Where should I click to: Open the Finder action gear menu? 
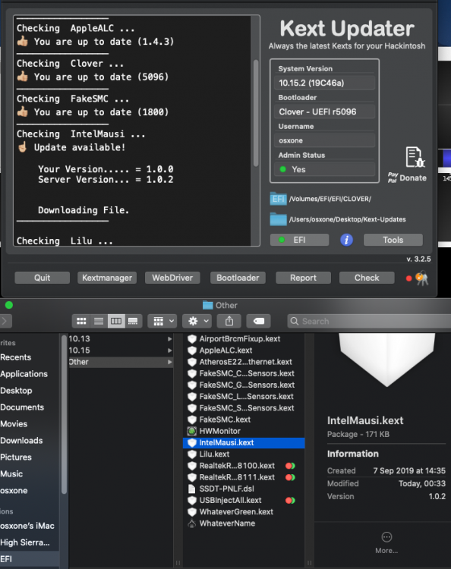(x=197, y=321)
